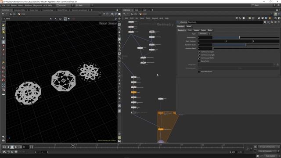This screenshot has height=158, width=281.
Task: Open the L-System Type dropdown
Action: [x=204, y=34]
